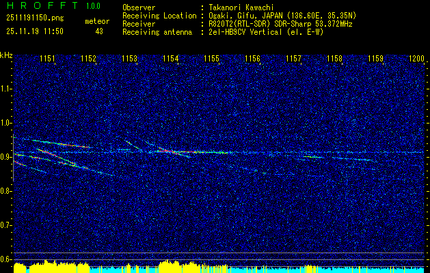This screenshot has height=273, width=430.
Task: Click the HROFFT title text
Action: (42, 5)
